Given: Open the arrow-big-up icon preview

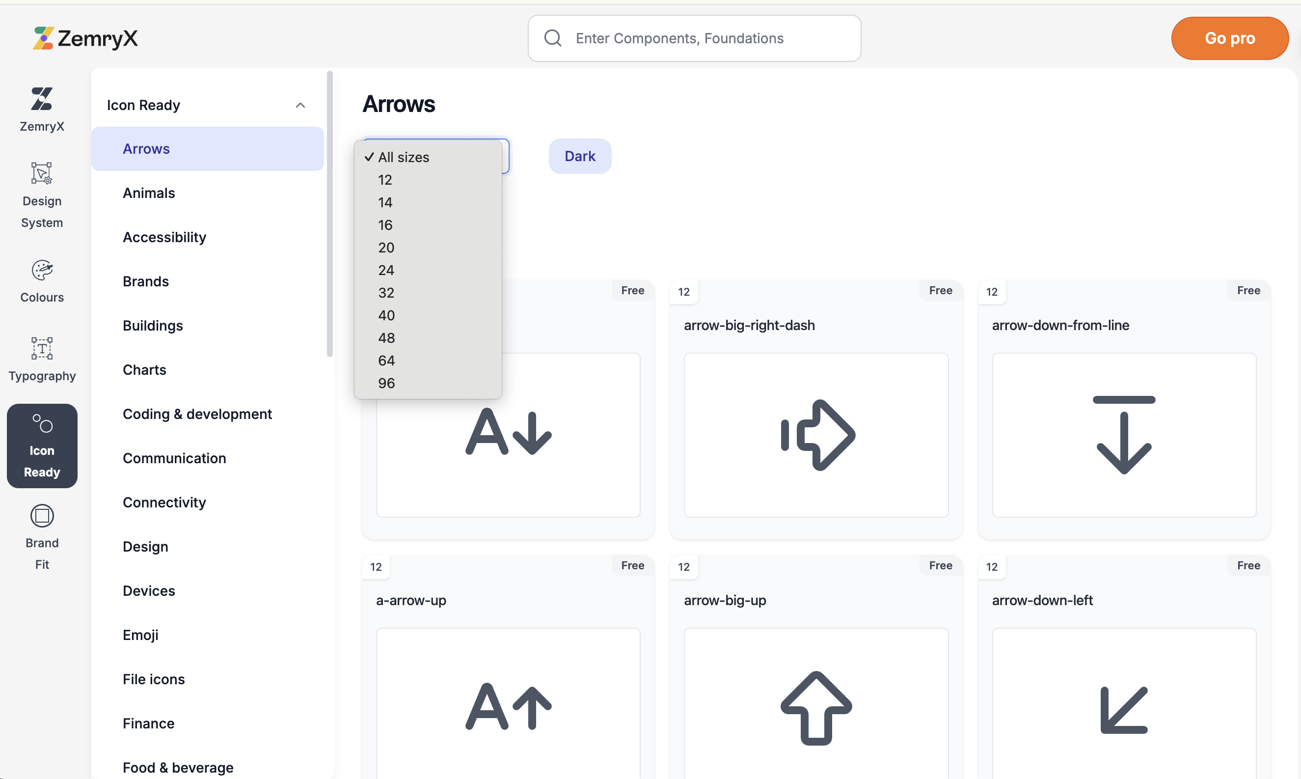Looking at the screenshot, I should click(x=816, y=703).
